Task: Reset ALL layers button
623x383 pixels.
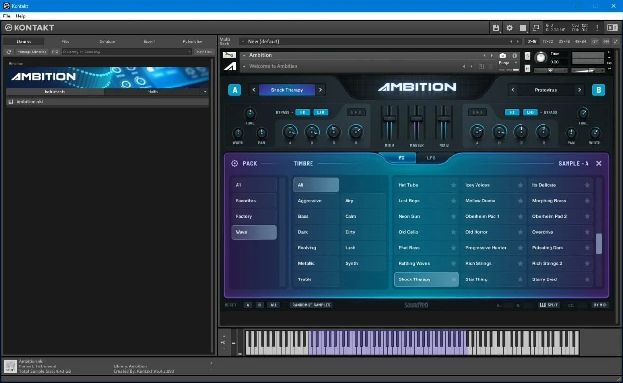Action: click(x=274, y=305)
